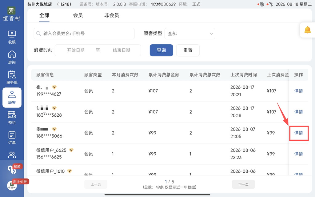Open the 收银 cashier section
The height and width of the screenshot is (197, 315).
[12, 37]
